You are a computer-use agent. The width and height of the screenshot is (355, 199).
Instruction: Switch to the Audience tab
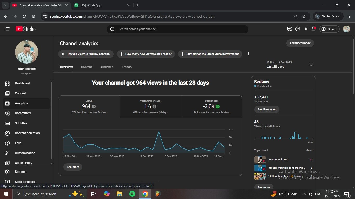(x=107, y=67)
